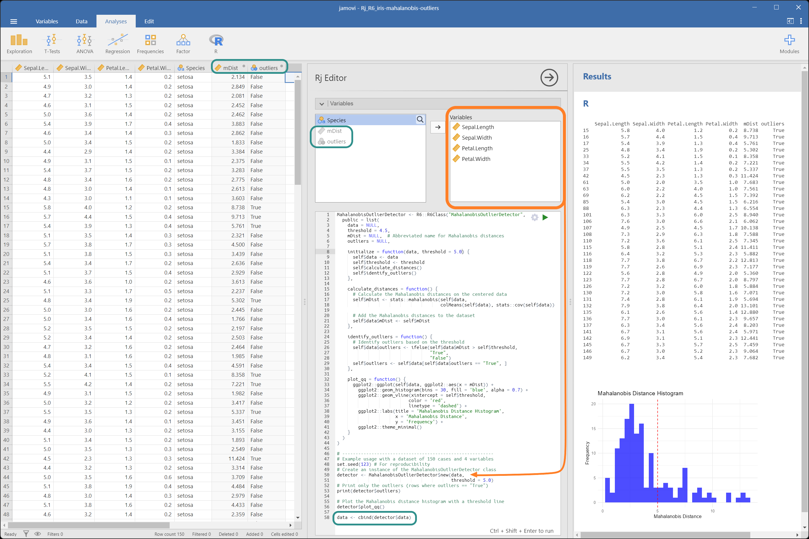
Task: Click Filters 0 status entry
Action: (x=55, y=534)
